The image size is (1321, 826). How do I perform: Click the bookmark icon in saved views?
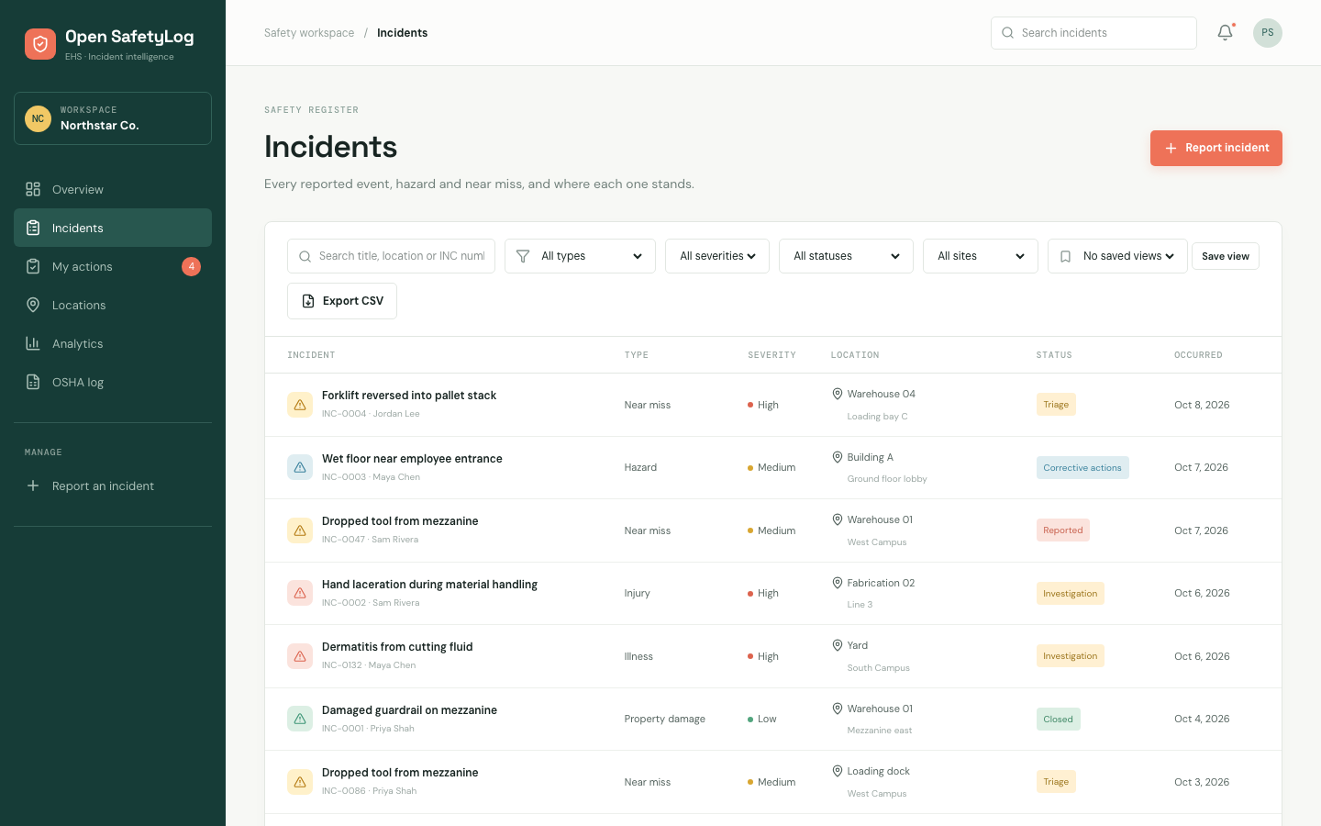click(x=1065, y=256)
